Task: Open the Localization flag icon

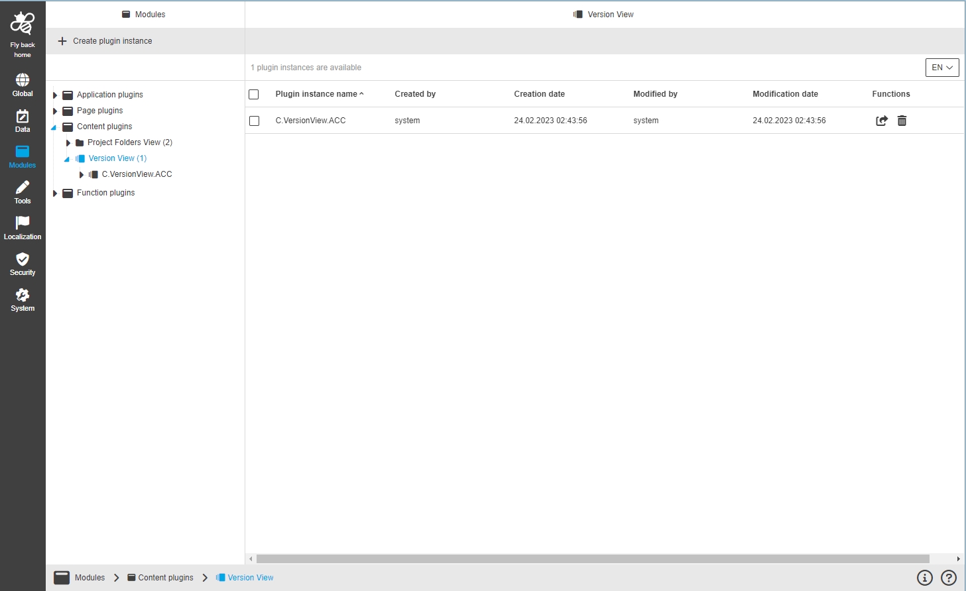Action: pos(23,224)
